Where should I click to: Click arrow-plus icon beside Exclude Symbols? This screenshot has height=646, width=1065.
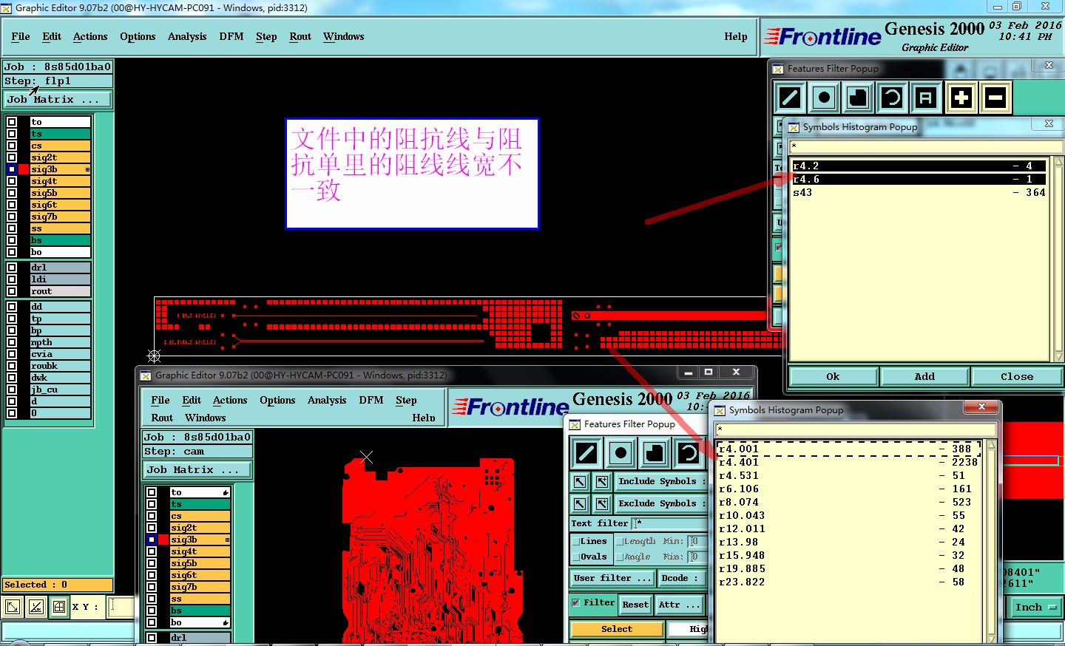(x=602, y=504)
